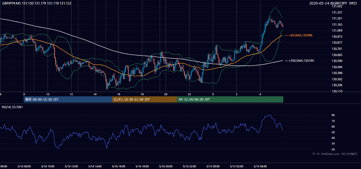Viewport: 361px width, 169px height.
Task: Click the 5/14 16:00 date label
Action: pos(119,166)
